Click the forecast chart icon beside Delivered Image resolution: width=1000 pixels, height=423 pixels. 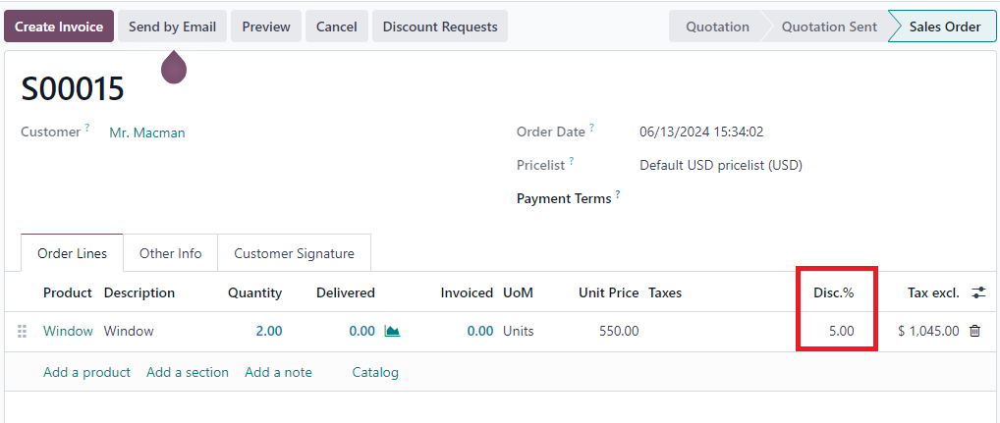[392, 332]
